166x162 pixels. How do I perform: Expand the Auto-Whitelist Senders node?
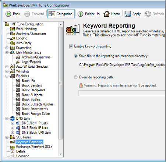7,67
